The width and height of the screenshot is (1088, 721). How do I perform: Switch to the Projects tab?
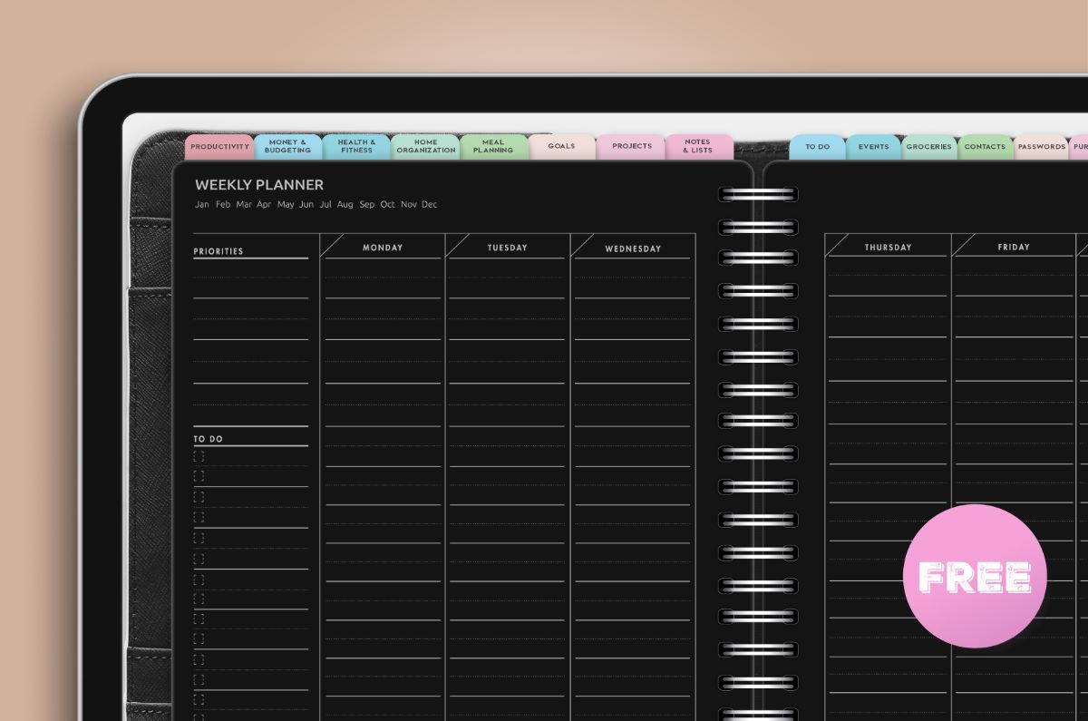pyautogui.click(x=631, y=147)
